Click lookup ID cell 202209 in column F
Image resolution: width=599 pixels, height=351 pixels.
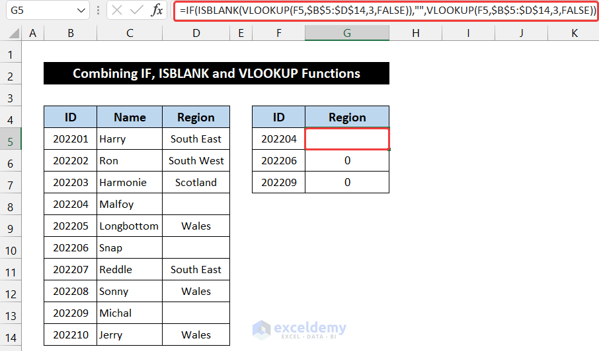[278, 182]
